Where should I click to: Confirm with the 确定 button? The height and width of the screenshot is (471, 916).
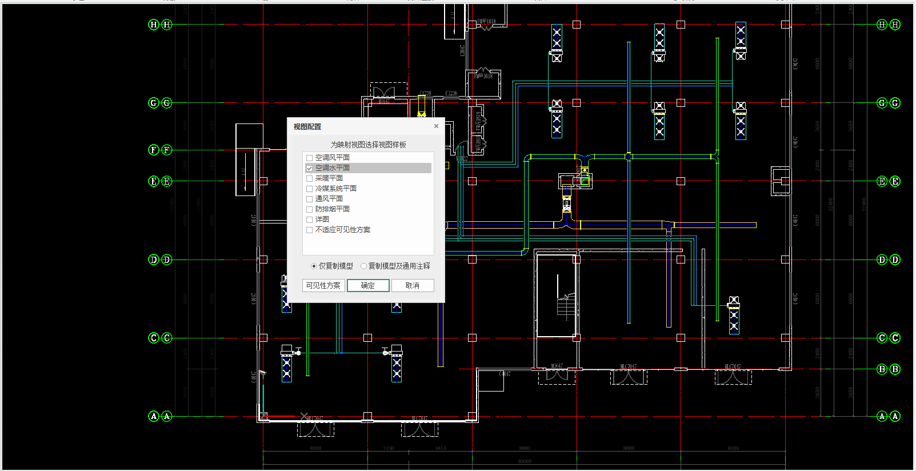(368, 285)
